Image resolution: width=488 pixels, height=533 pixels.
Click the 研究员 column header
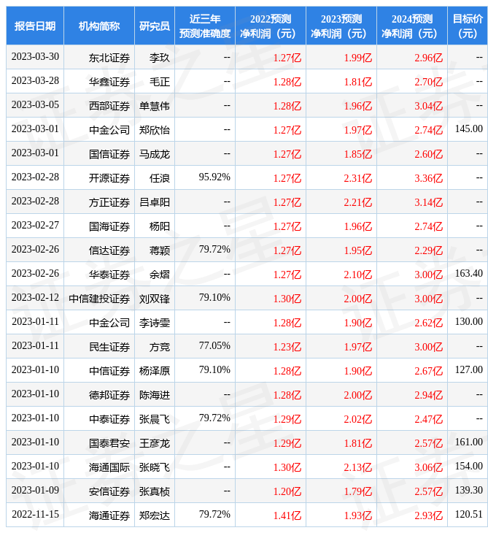click(155, 26)
